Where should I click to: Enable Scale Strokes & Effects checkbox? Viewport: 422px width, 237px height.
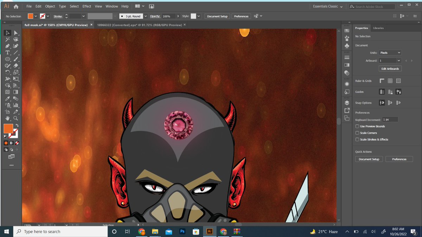pyautogui.click(x=357, y=139)
